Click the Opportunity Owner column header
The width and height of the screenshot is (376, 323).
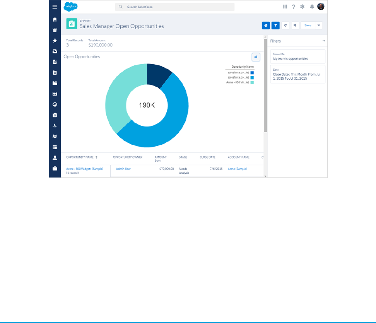click(128, 157)
